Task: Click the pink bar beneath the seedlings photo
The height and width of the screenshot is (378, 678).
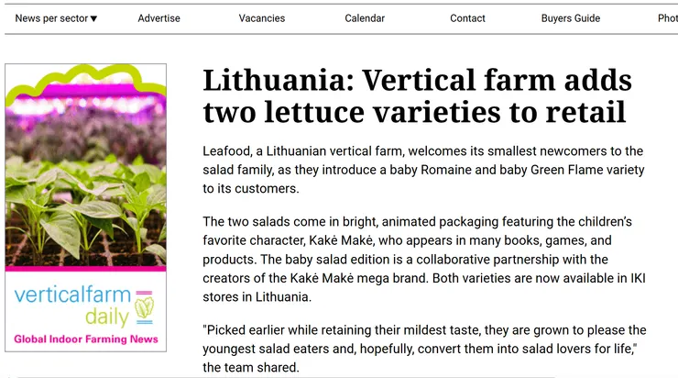Action: pyautogui.click(x=86, y=268)
